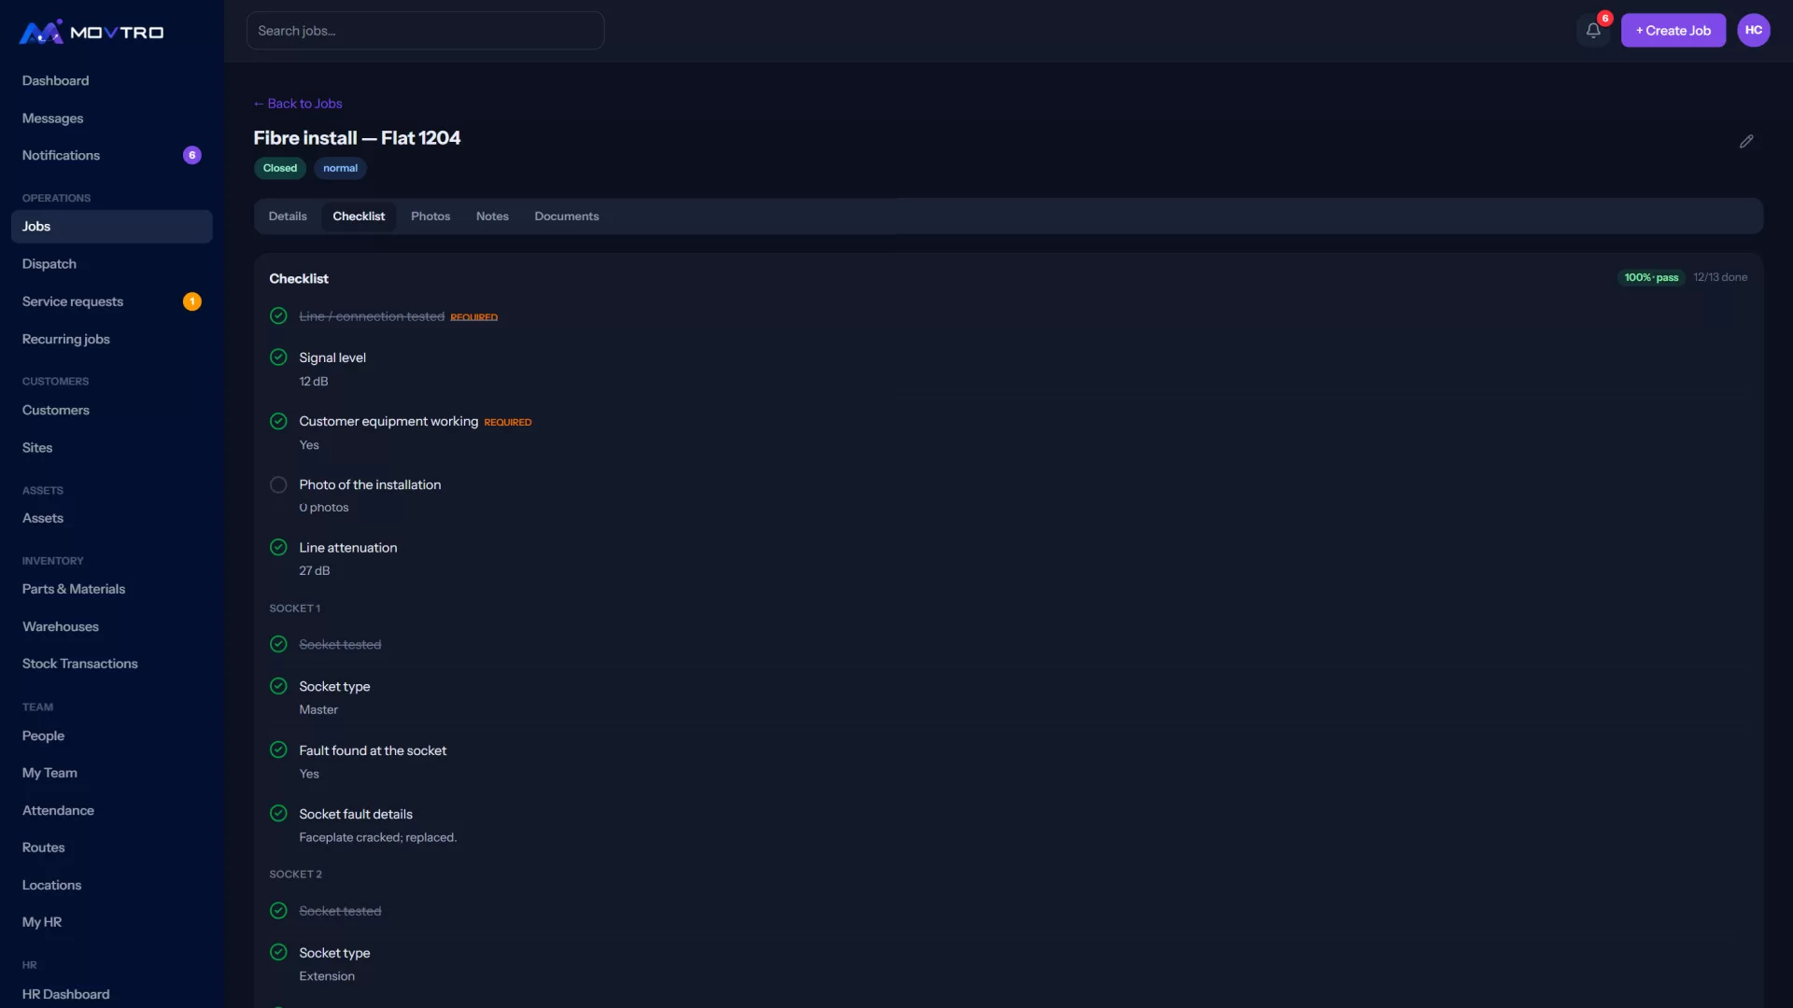Toggle Line / connection tested checkmark
This screenshot has width=1793, height=1008.
[x=278, y=315]
